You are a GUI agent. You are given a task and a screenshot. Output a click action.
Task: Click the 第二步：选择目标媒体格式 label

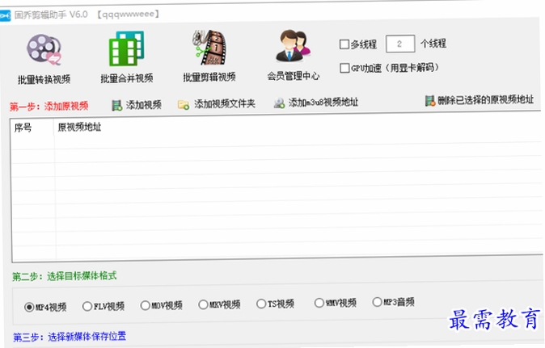pos(65,276)
